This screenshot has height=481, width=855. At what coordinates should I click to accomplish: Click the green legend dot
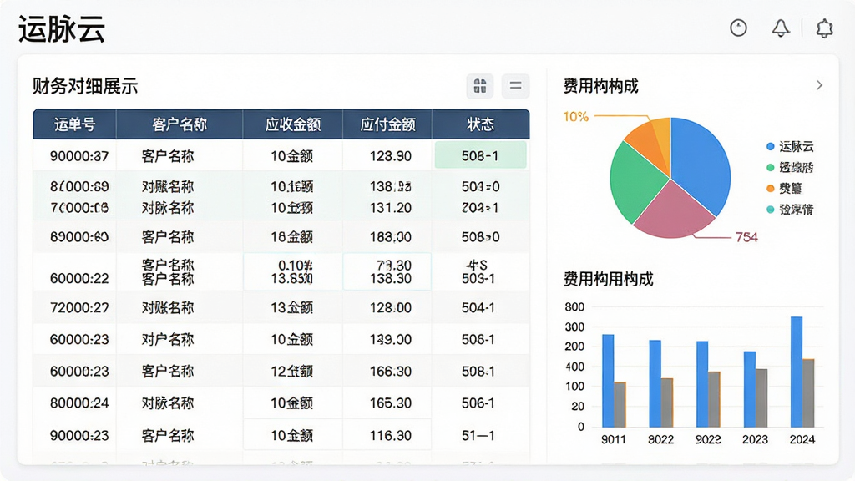click(771, 167)
